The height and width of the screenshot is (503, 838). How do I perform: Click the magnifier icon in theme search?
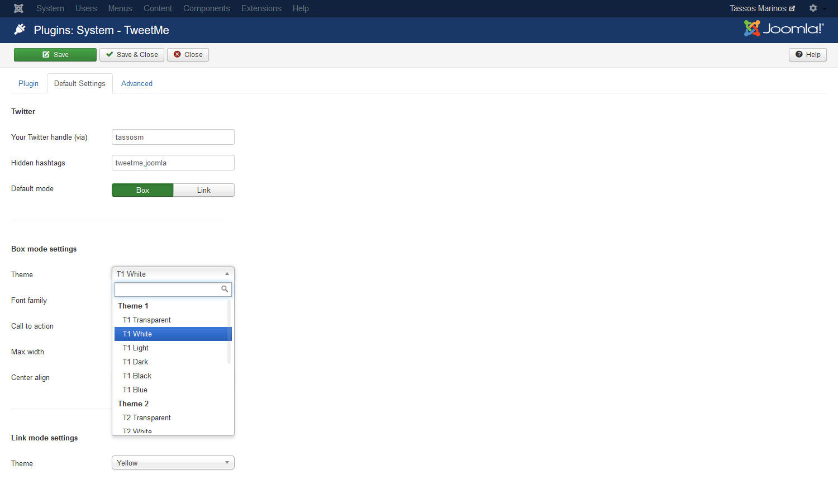tap(225, 289)
